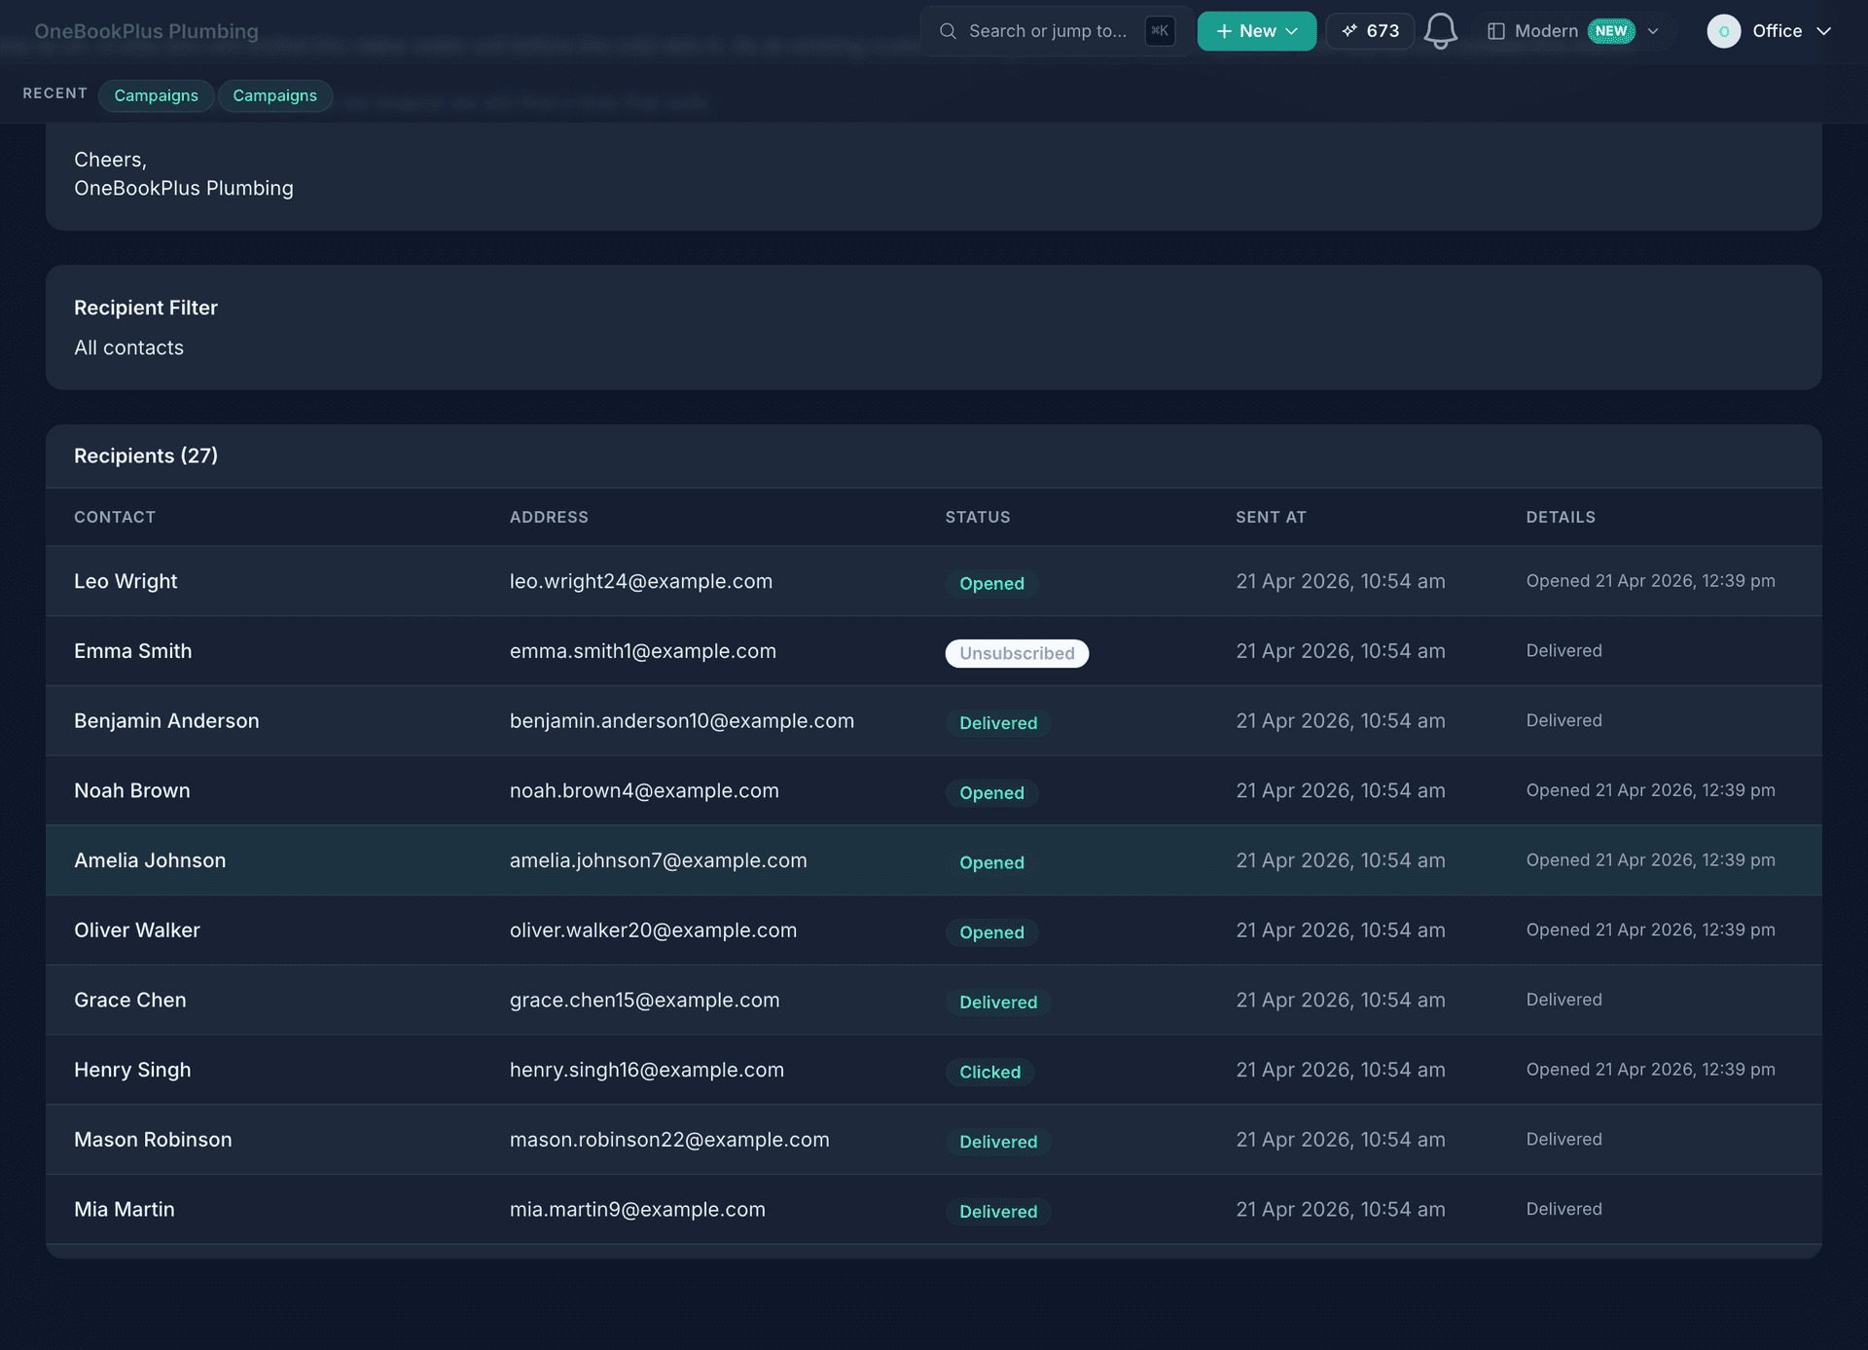The image size is (1868, 1350).
Task: Sort by the CONTACT column header
Action: (115, 517)
